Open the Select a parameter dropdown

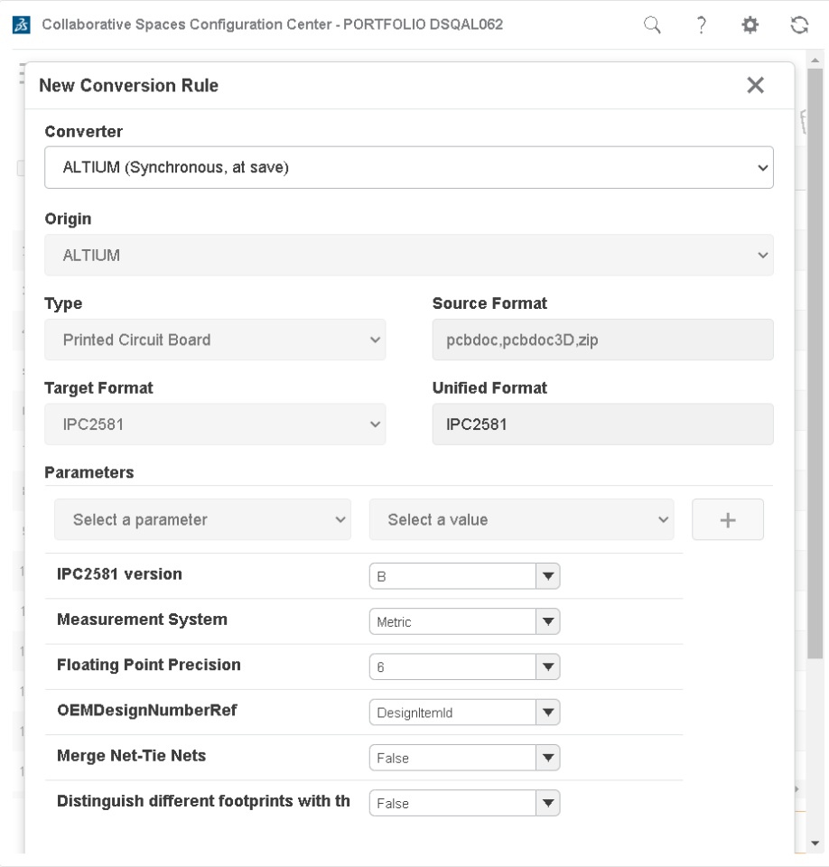[202, 519]
